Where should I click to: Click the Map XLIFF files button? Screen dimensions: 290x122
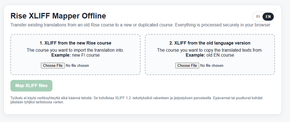31,85
